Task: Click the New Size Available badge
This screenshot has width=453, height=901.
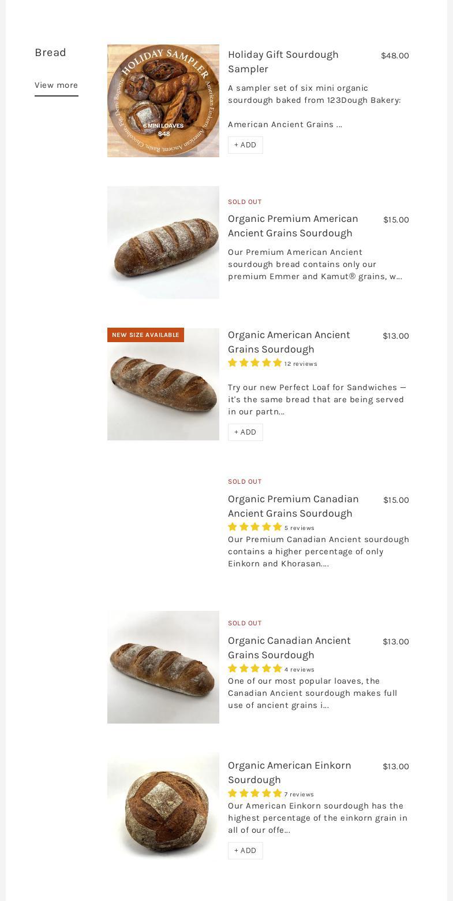Action: coord(145,335)
